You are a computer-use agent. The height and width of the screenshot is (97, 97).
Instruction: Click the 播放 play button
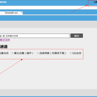coord(77,36)
